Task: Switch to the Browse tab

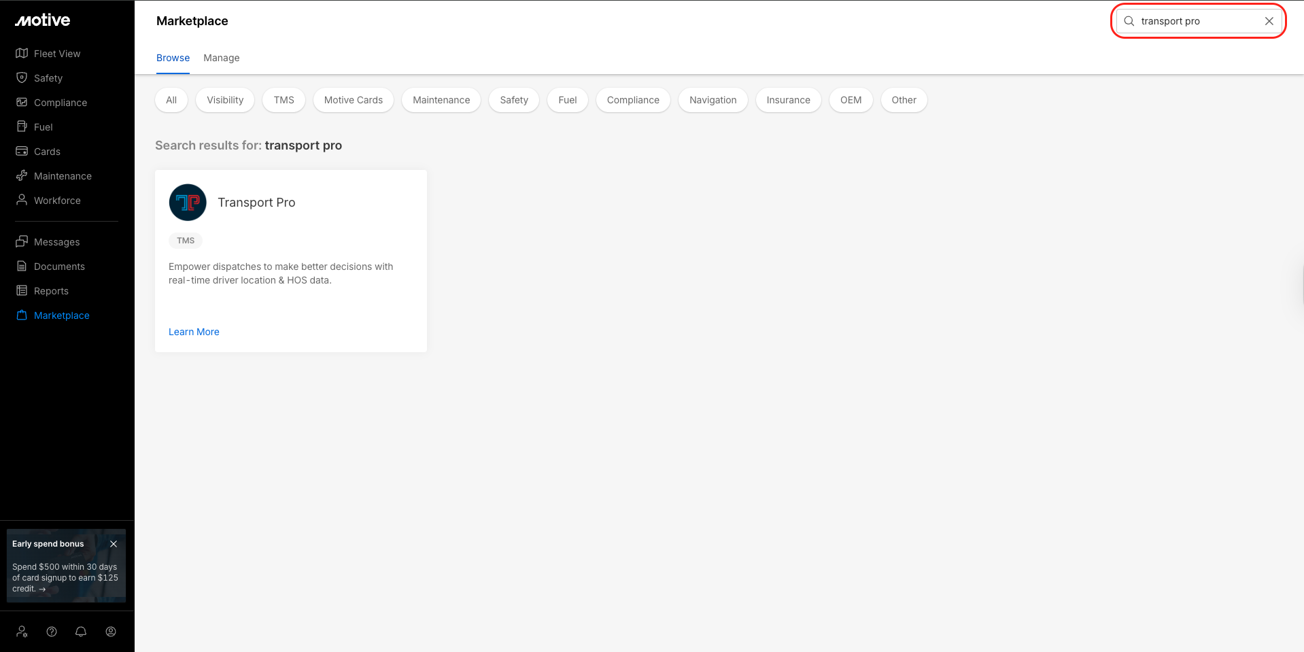Action: (x=173, y=58)
